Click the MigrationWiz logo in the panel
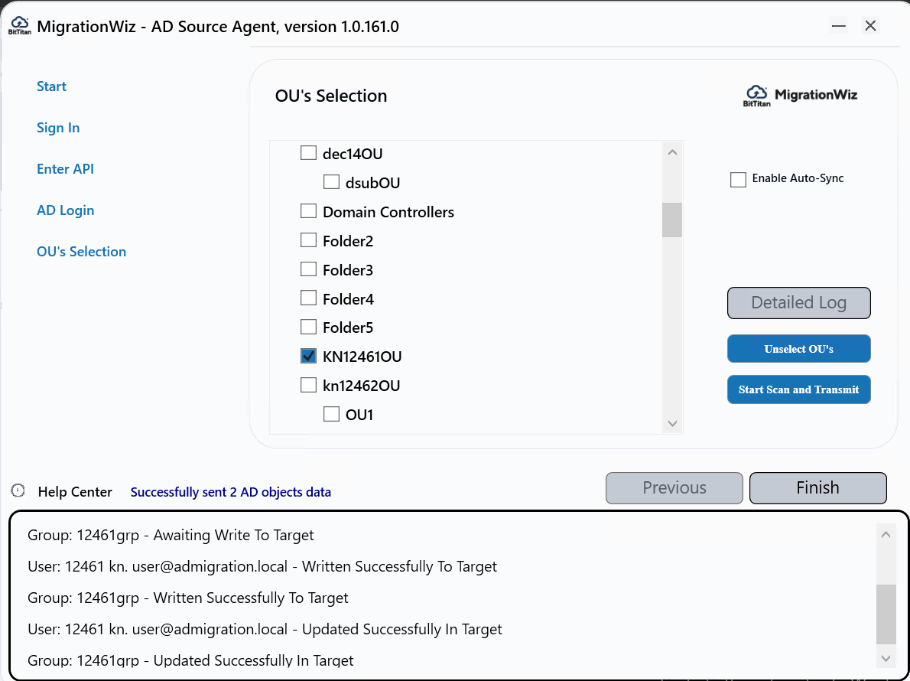Image resolution: width=910 pixels, height=681 pixels. (x=800, y=95)
